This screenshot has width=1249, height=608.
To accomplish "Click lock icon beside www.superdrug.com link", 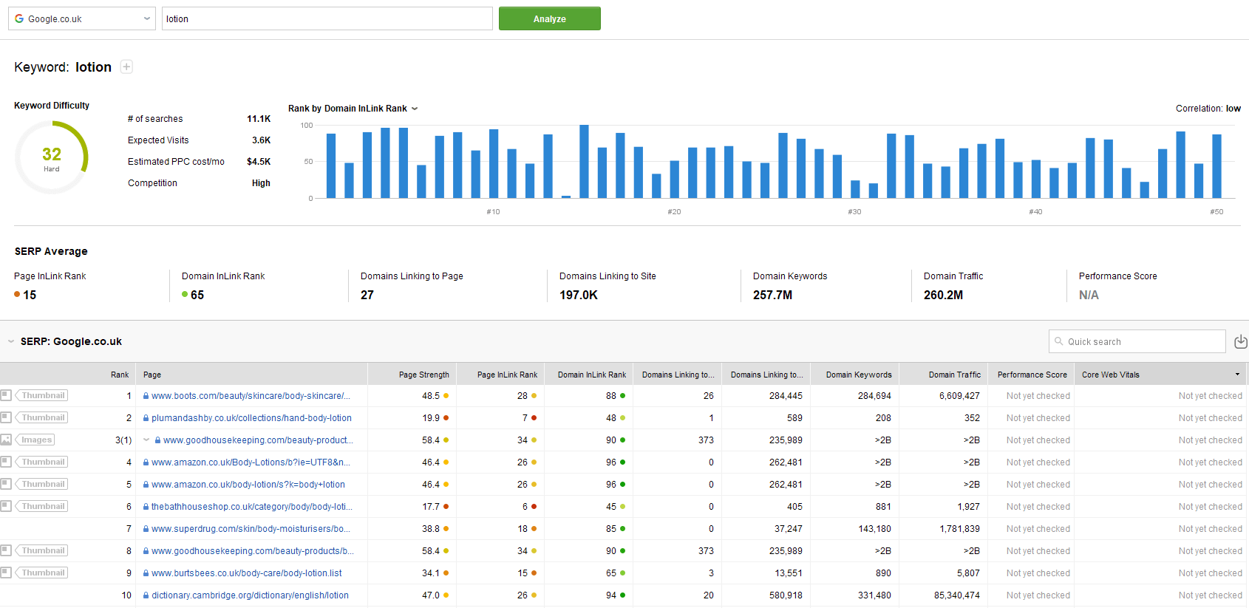I will (146, 529).
